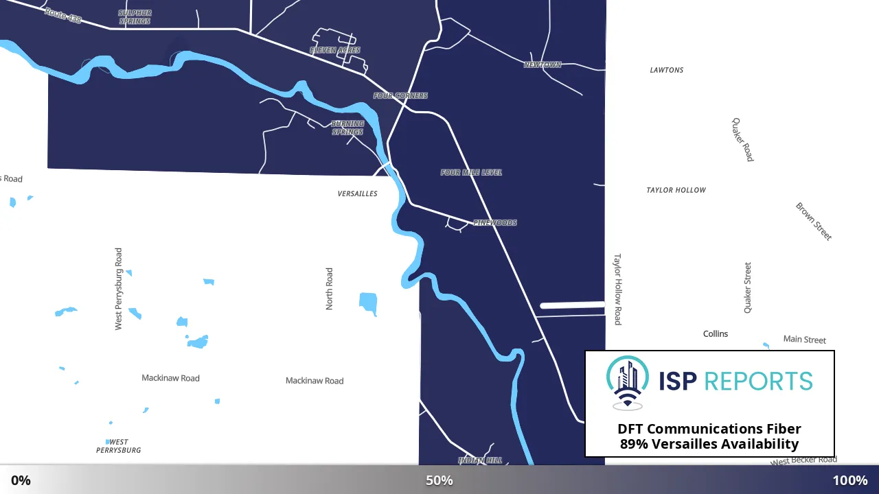The height and width of the screenshot is (494, 879).
Task: Click the PINEWOODS place label
Action: coord(495,223)
